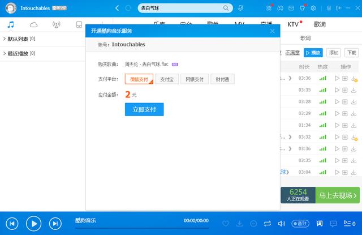Toggle desktop lyrics 词 button
Screen dimensions: 362x235
point(320,224)
